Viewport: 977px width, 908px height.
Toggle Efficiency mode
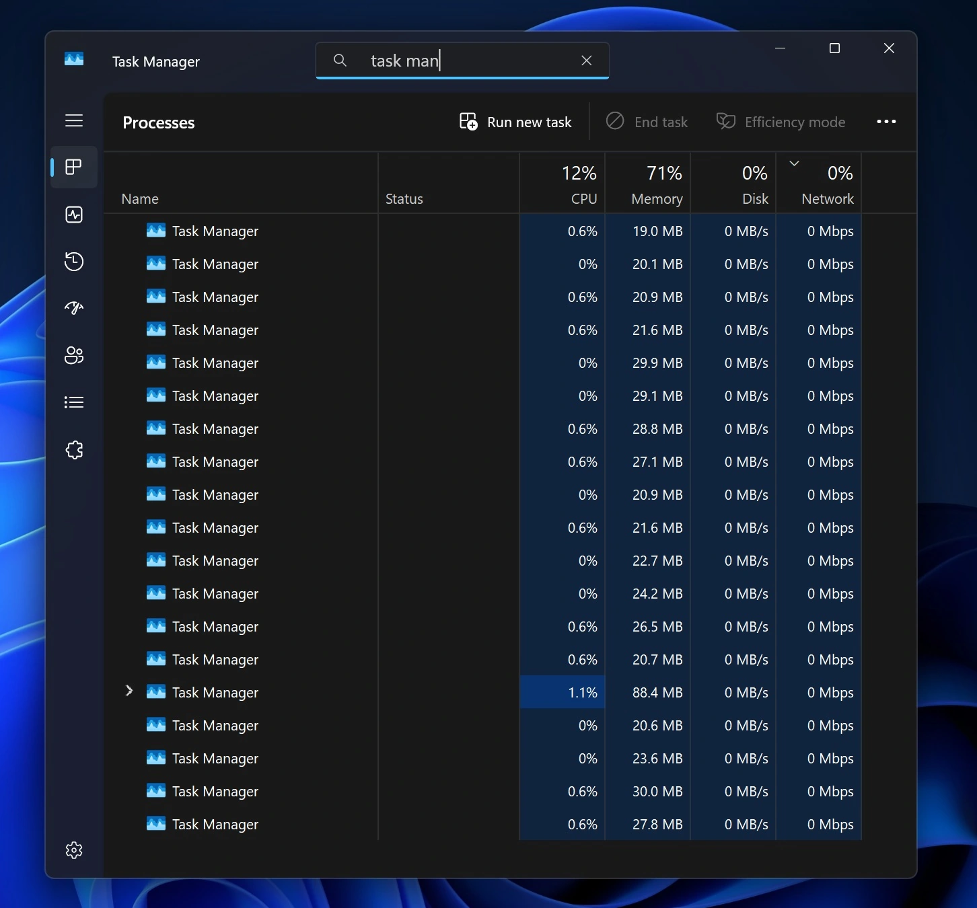781,122
